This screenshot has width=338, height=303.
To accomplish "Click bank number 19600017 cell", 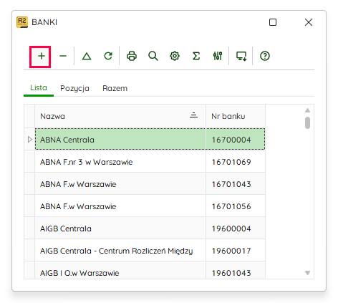I will tap(236, 251).
